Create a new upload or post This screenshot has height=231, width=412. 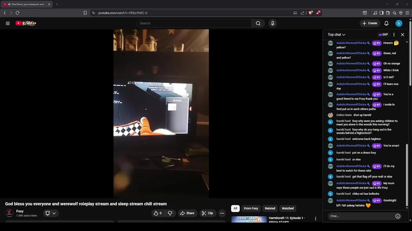[x=370, y=23]
